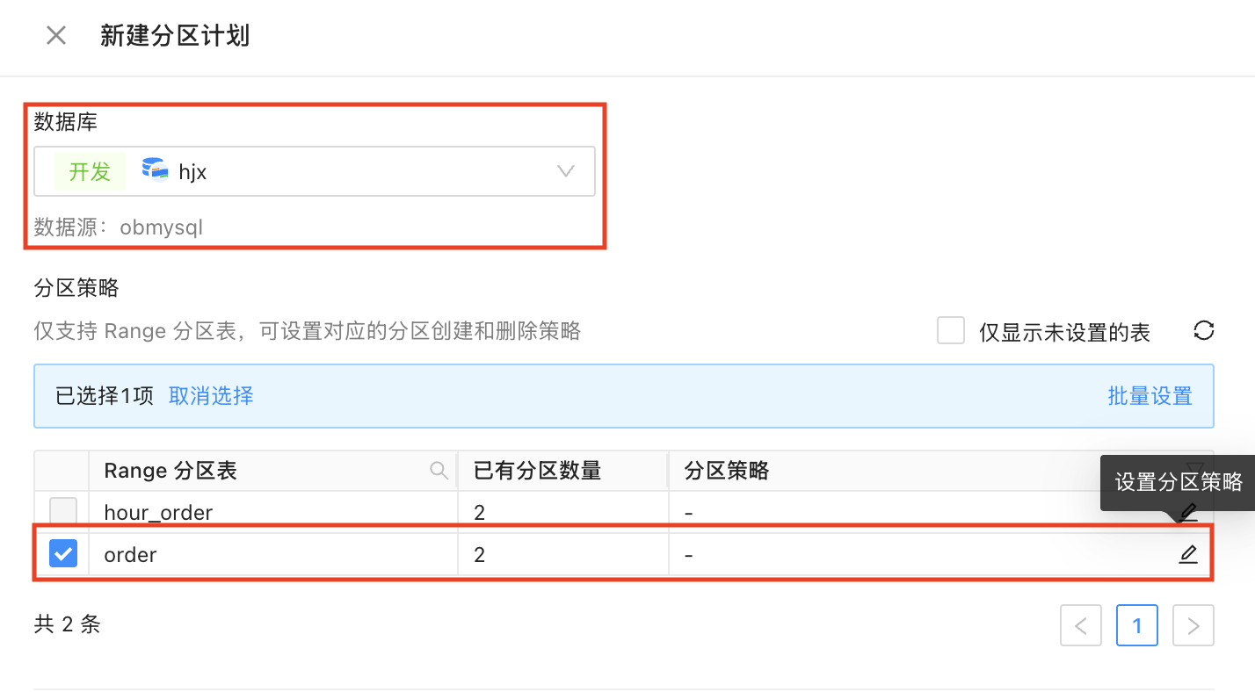Screen dimensions: 1255x692
Task: Go to previous page arrow
Action: 1081,625
